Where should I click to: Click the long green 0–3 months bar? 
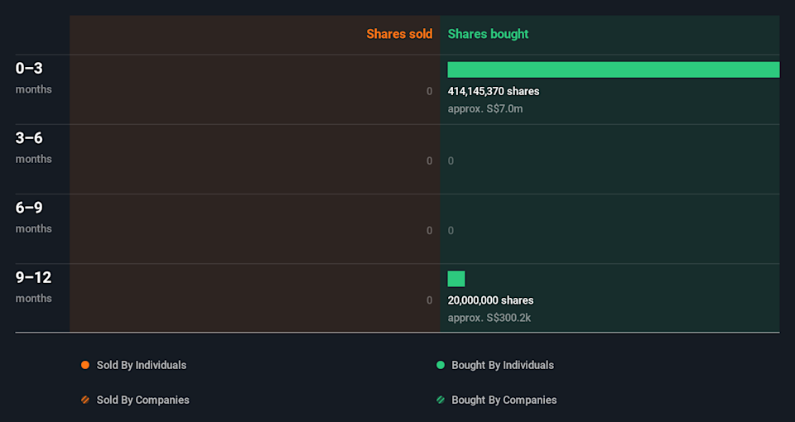click(613, 70)
